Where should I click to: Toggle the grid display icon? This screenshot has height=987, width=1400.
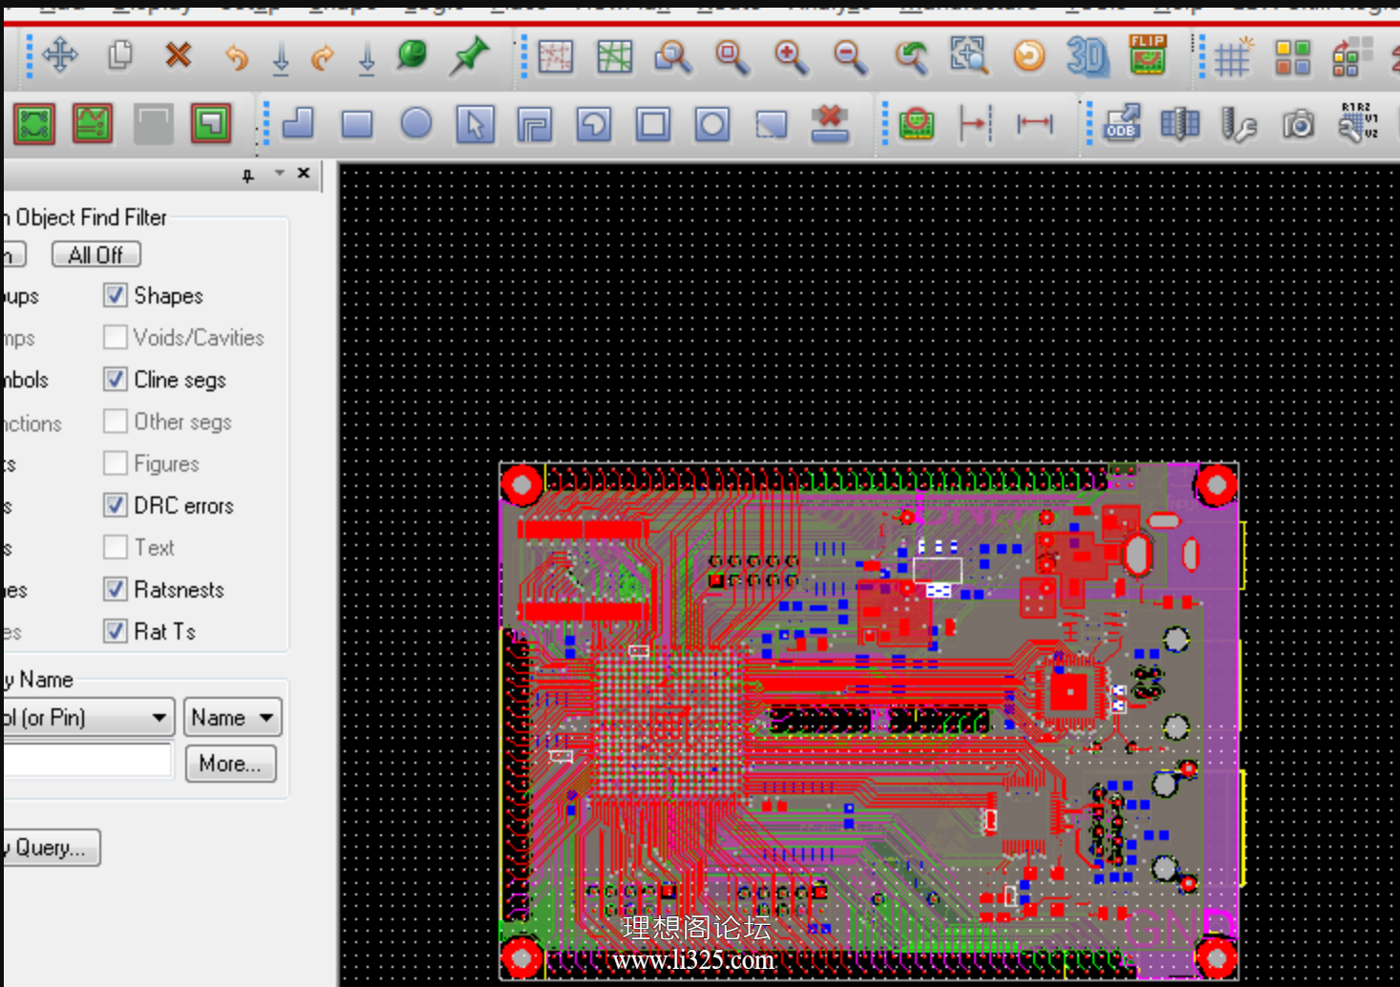(1232, 57)
